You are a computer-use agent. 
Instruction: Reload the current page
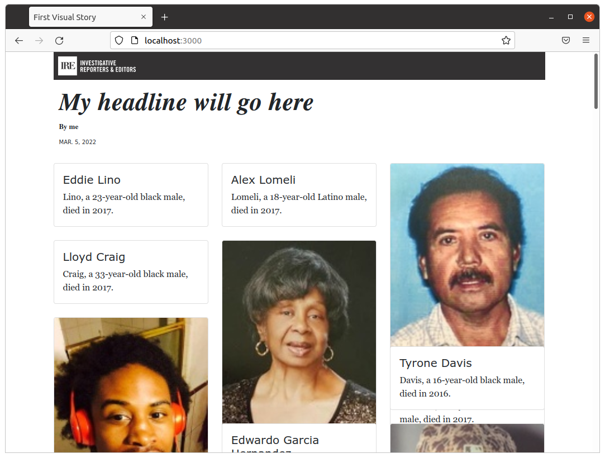click(59, 41)
